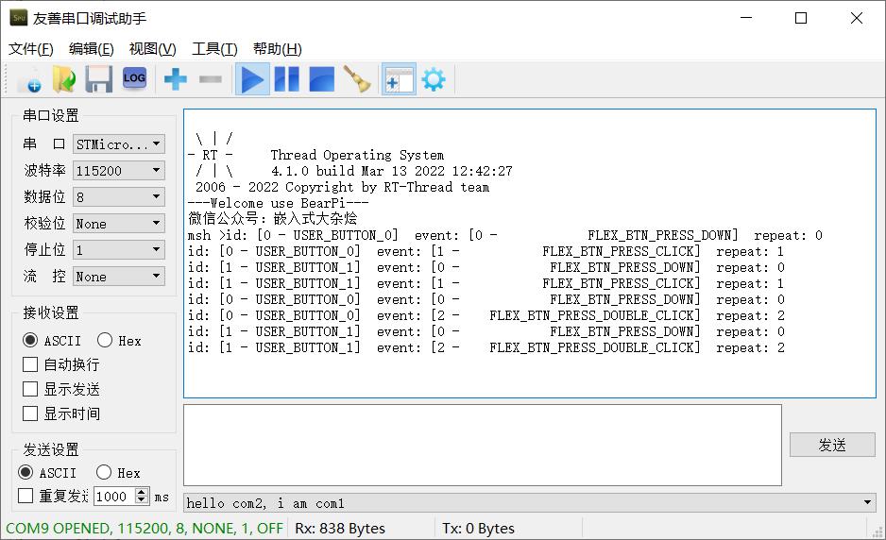Open file with the folder icon

[x=64, y=79]
